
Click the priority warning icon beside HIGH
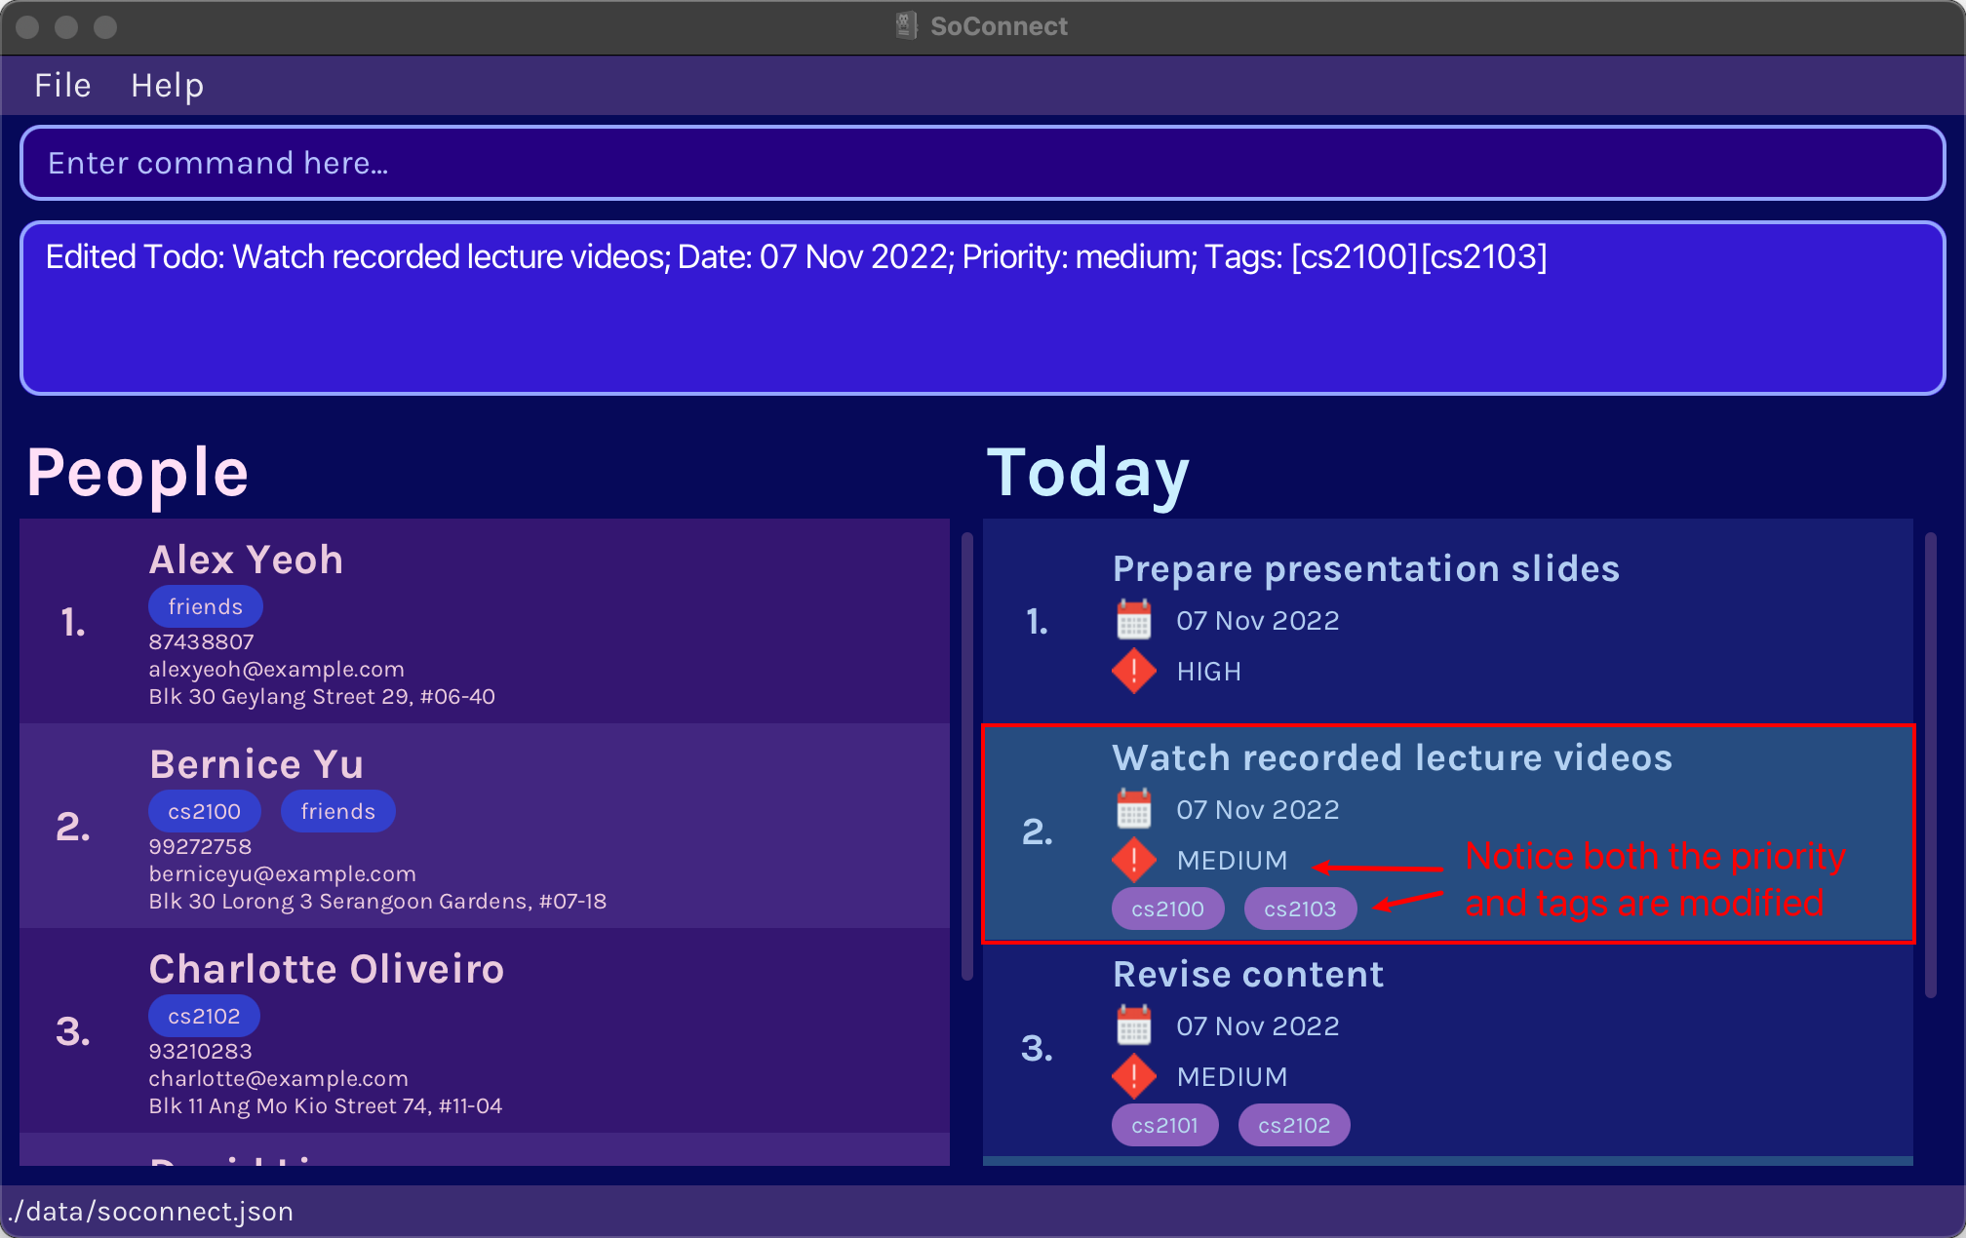pos(1133,671)
